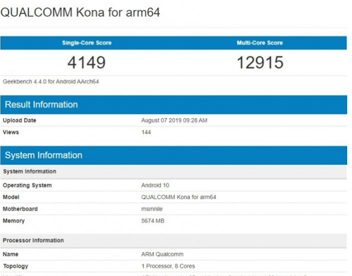The image size is (352, 276).
Task: Select the 1 Processor, 8 Cores value
Action: (168, 266)
